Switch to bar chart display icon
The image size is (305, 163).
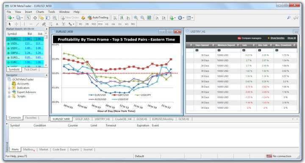(x=115, y=18)
